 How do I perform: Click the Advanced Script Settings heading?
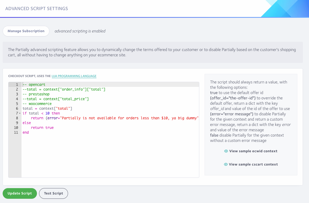click(x=37, y=9)
